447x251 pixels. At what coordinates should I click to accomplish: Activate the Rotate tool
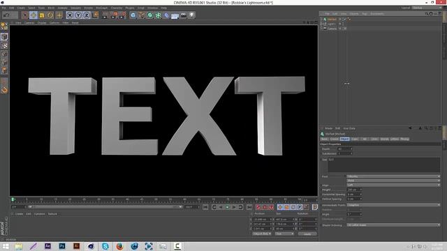(x=50, y=15)
